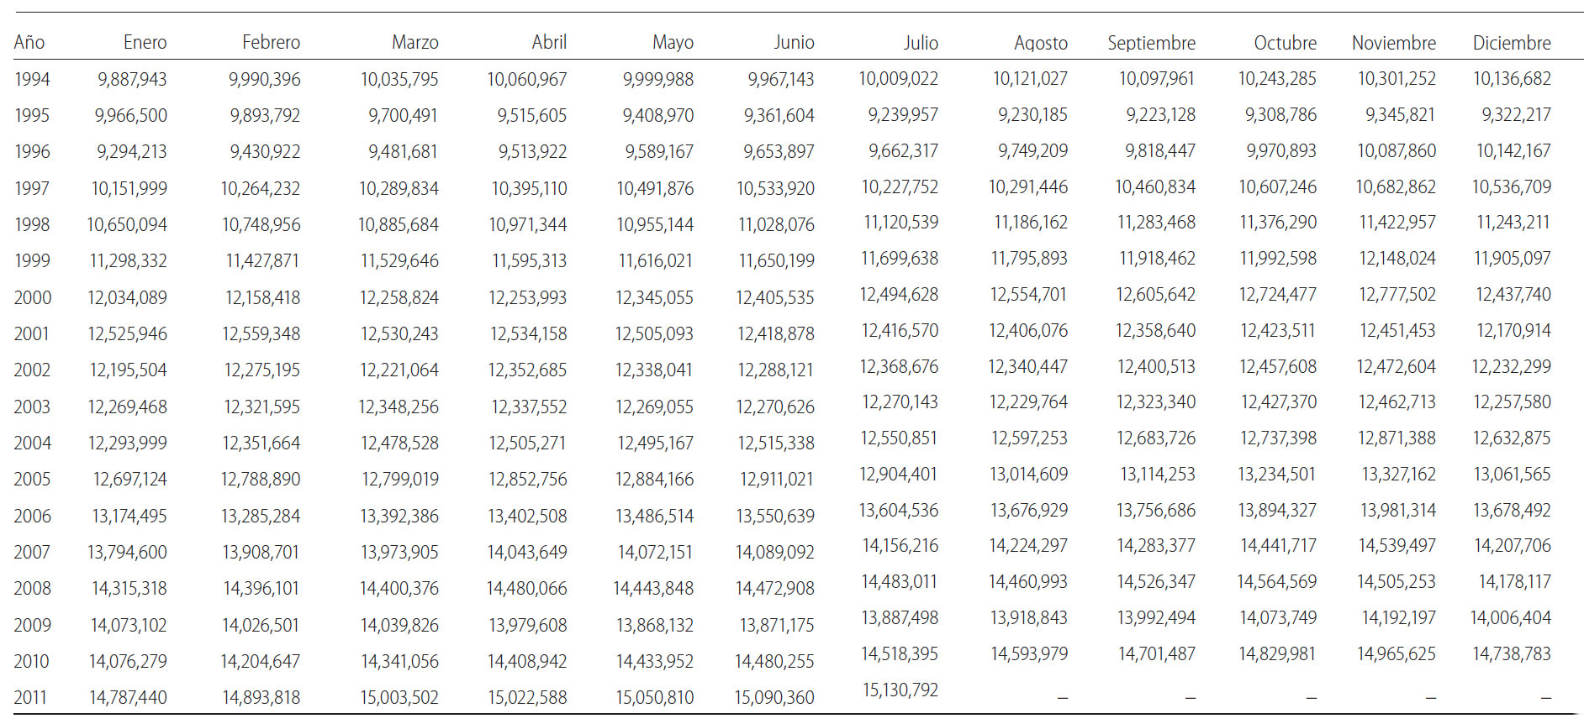Click cell value 9,749,209
Viewport: 1584px width, 724px height.
tap(1032, 150)
